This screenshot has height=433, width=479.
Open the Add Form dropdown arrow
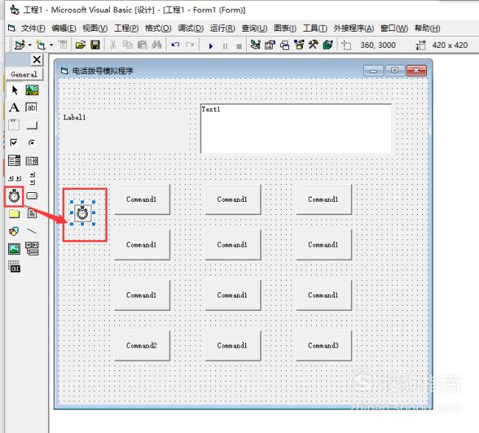click(x=52, y=45)
